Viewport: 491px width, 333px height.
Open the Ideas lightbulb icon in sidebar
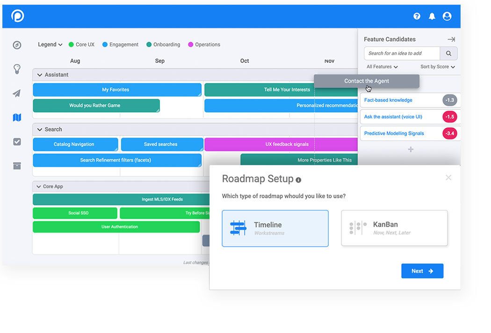[17, 69]
